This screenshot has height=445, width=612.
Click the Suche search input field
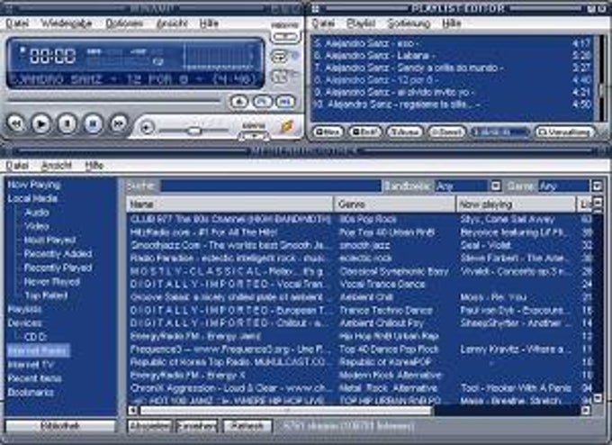coord(271,186)
